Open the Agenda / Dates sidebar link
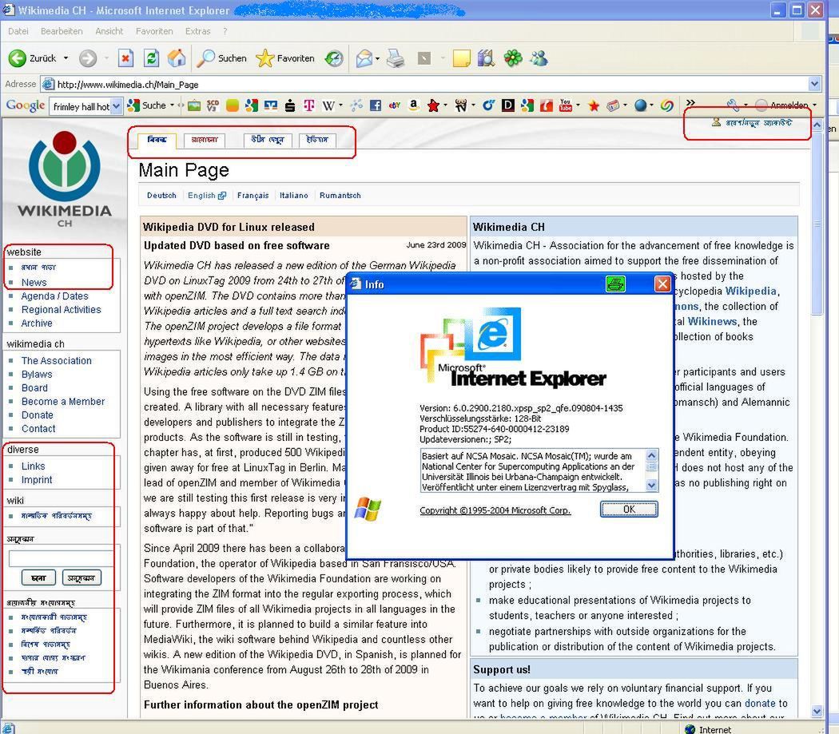The image size is (839, 734). (x=54, y=296)
